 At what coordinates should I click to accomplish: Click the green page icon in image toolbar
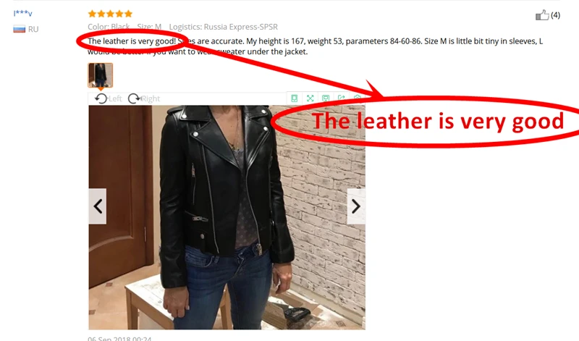[295, 98]
